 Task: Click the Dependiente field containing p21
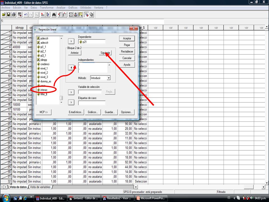pyautogui.click(x=92, y=42)
